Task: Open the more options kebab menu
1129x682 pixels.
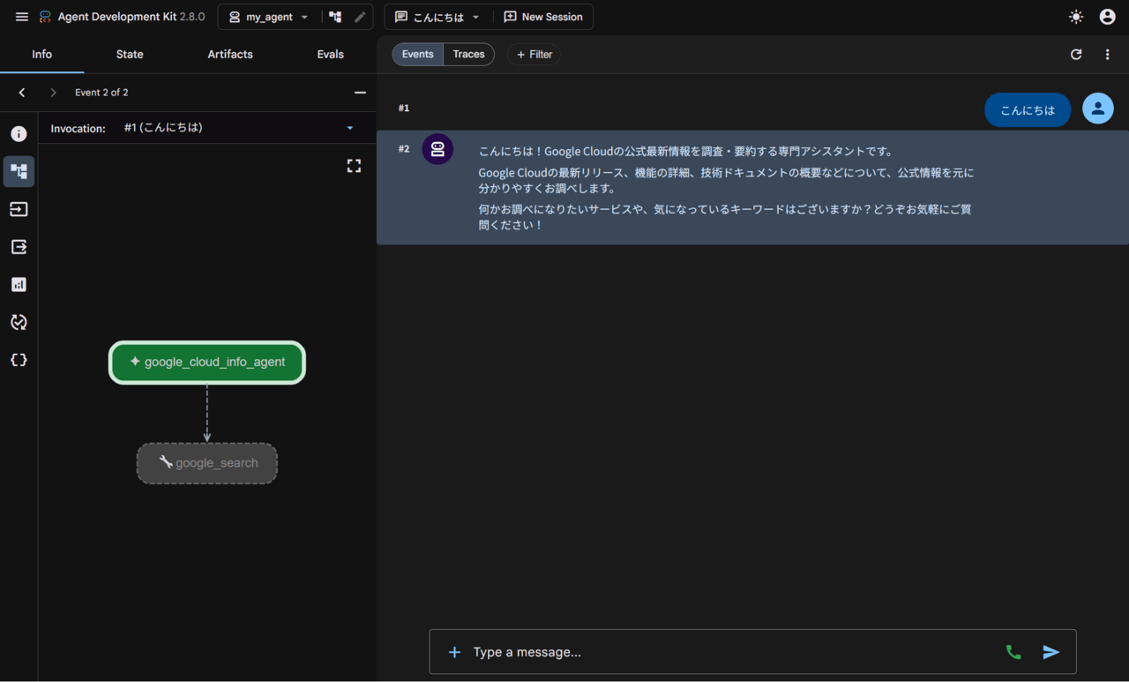Action: click(1108, 55)
